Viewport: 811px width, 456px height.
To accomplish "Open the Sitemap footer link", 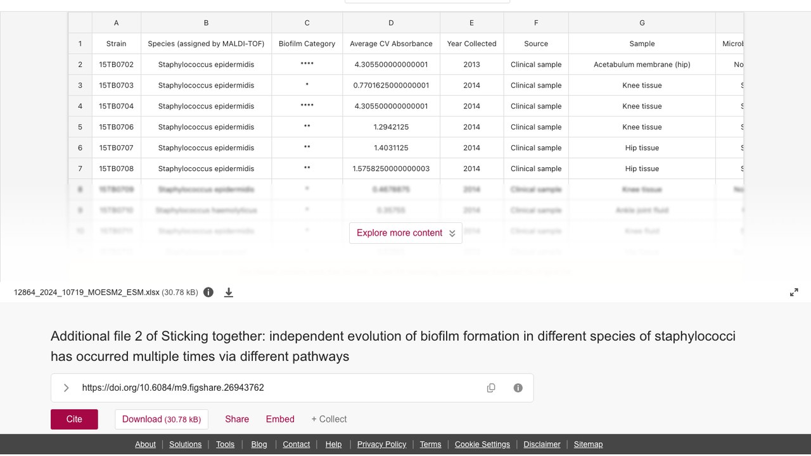I will coord(588,444).
